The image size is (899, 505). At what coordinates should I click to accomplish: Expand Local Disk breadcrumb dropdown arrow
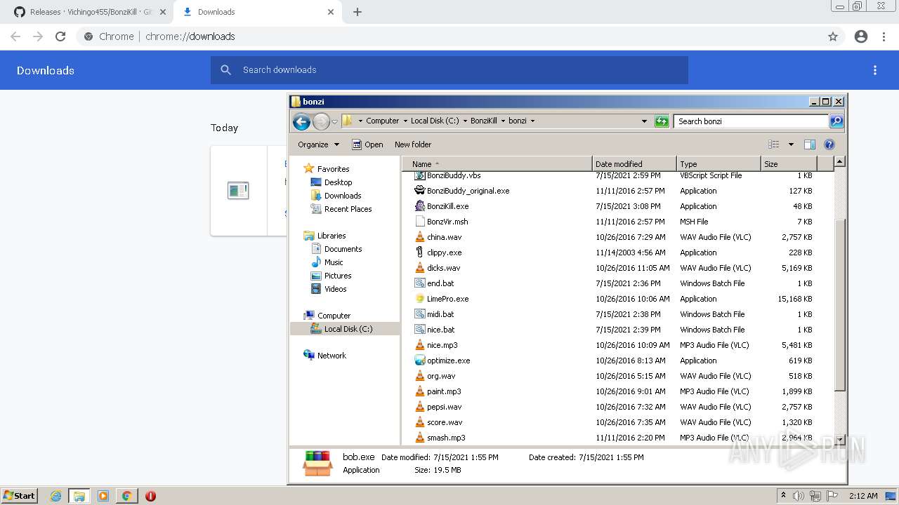click(465, 121)
